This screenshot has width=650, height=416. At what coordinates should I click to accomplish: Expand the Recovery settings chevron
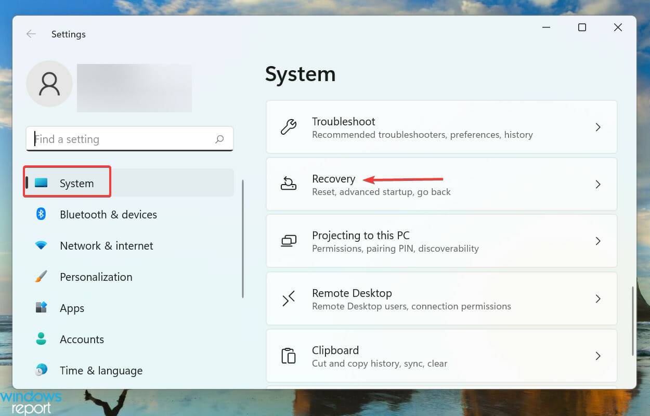pyautogui.click(x=598, y=184)
